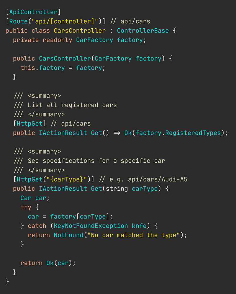Click the RegisteredTypes property reference

point(193,133)
